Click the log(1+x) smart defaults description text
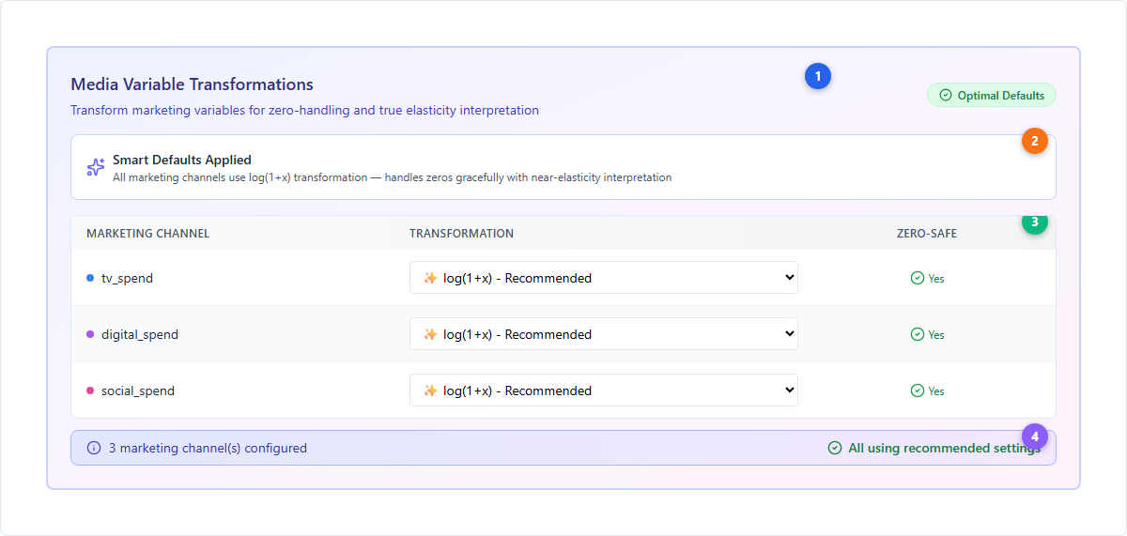 coord(392,176)
